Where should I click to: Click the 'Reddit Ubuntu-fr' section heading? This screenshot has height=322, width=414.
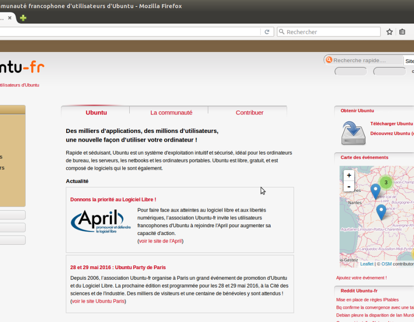pyautogui.click(x=359, y=291)
